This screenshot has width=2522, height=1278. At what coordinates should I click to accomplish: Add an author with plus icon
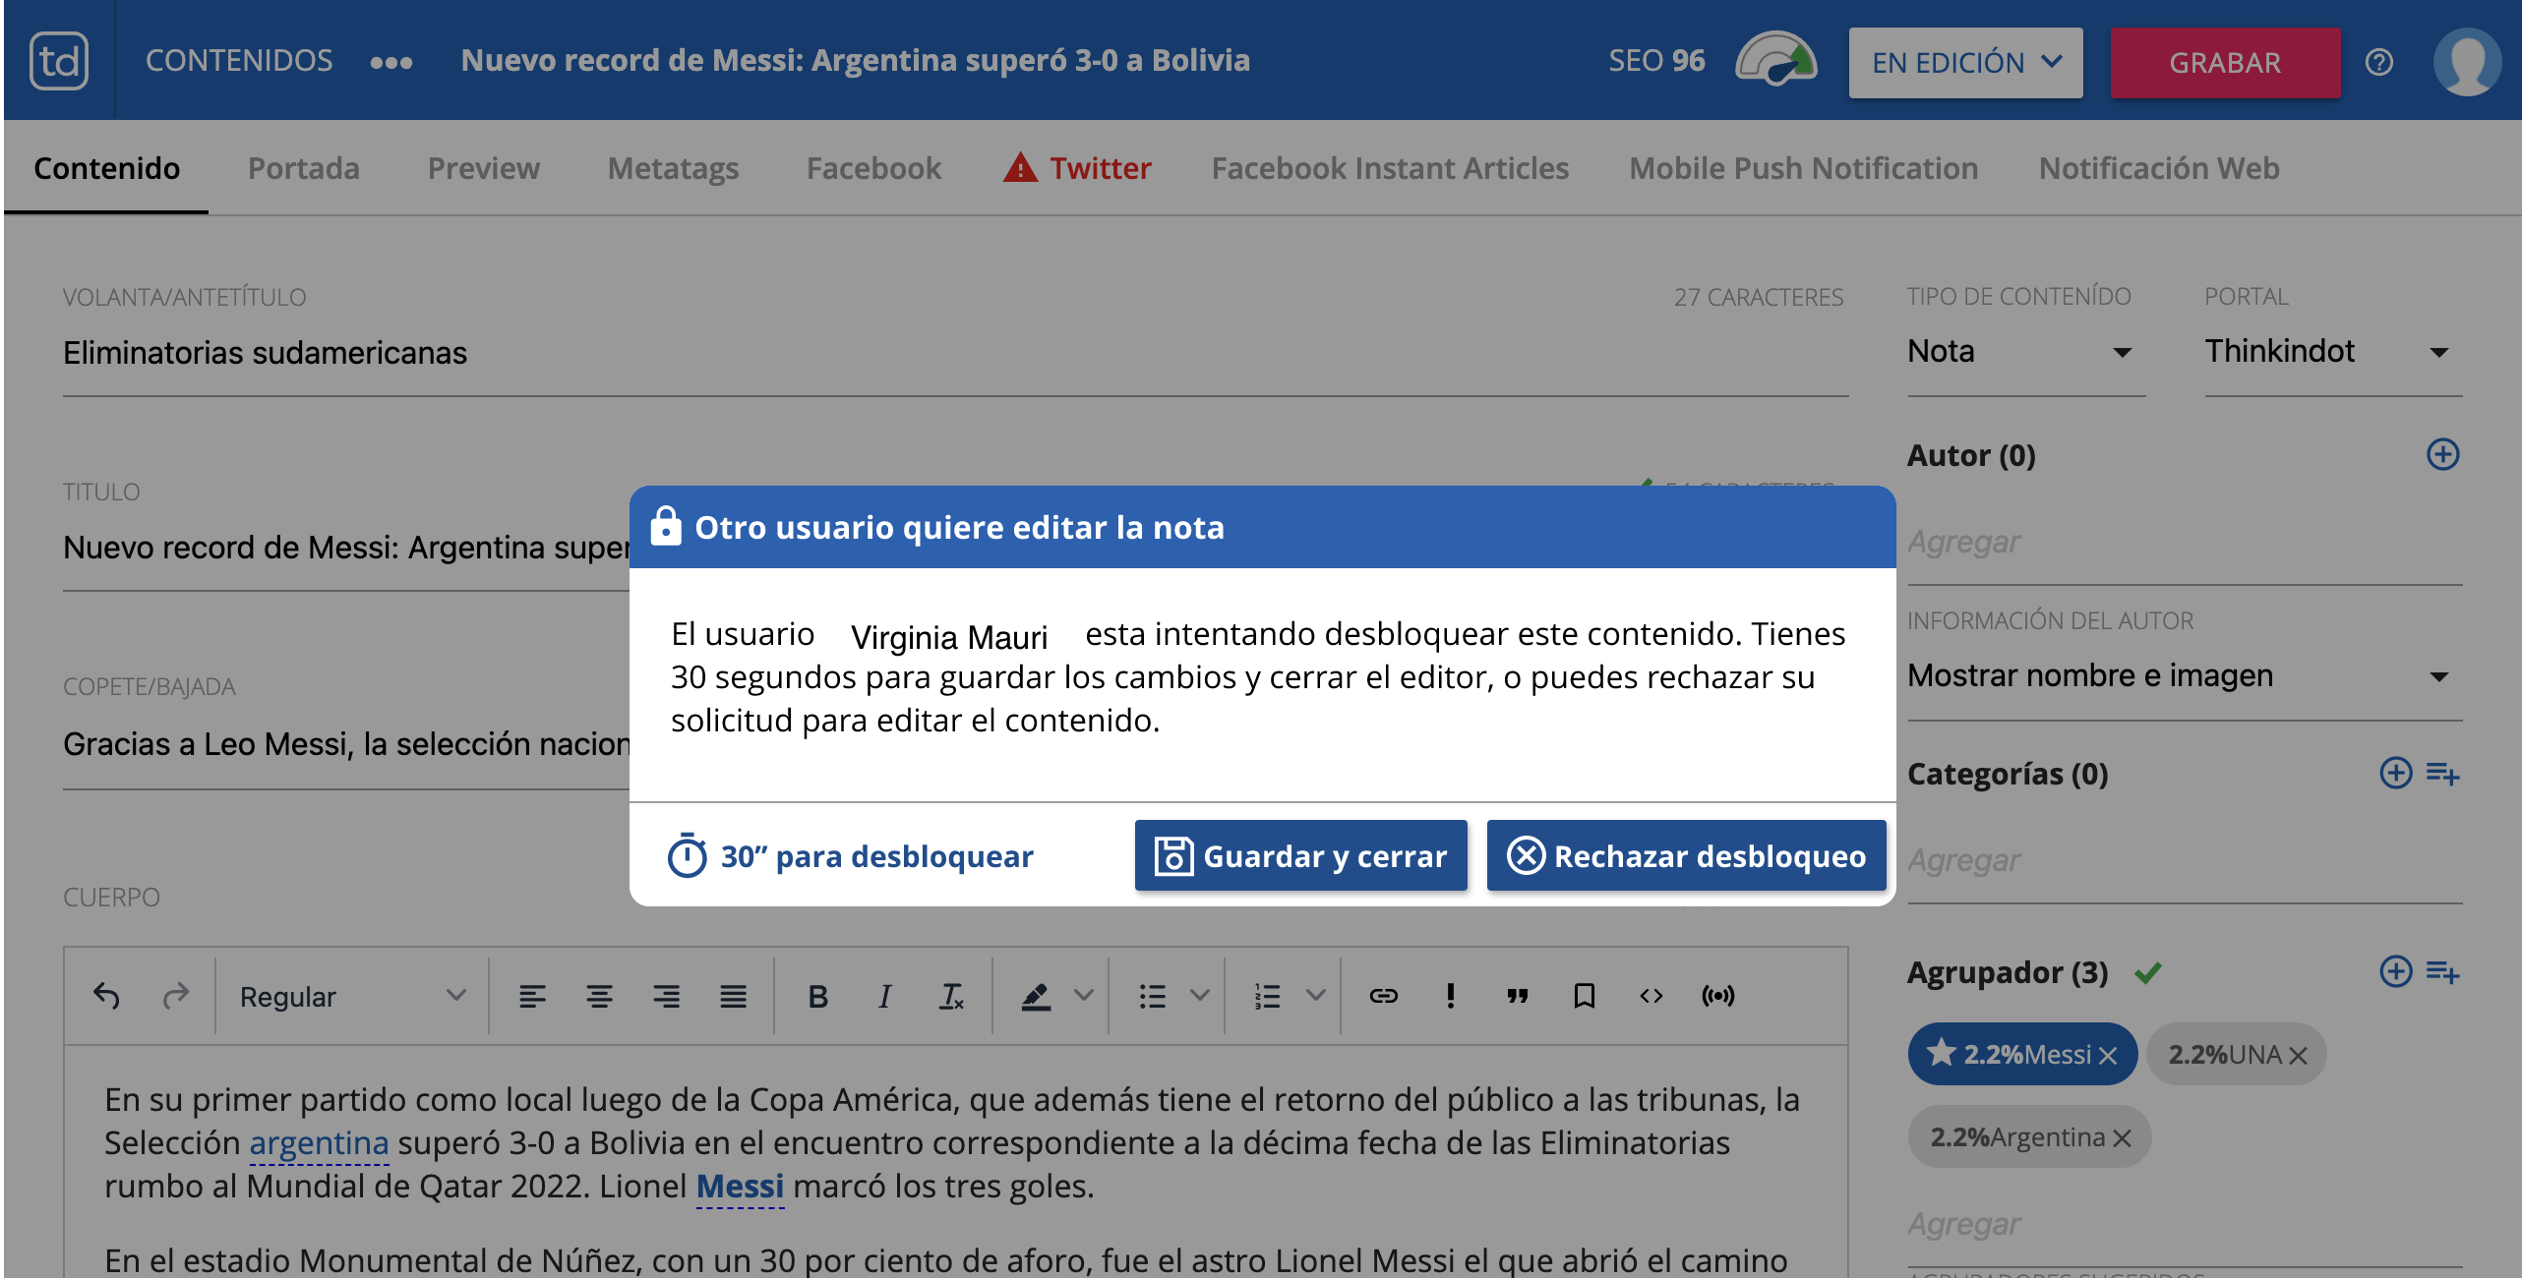2442,454
